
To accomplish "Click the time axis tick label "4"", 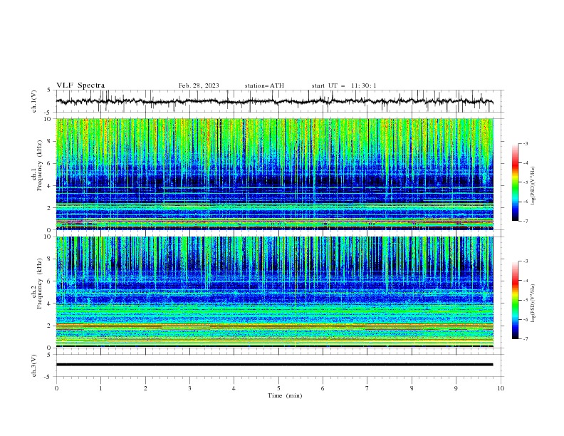I will (234, 388).
